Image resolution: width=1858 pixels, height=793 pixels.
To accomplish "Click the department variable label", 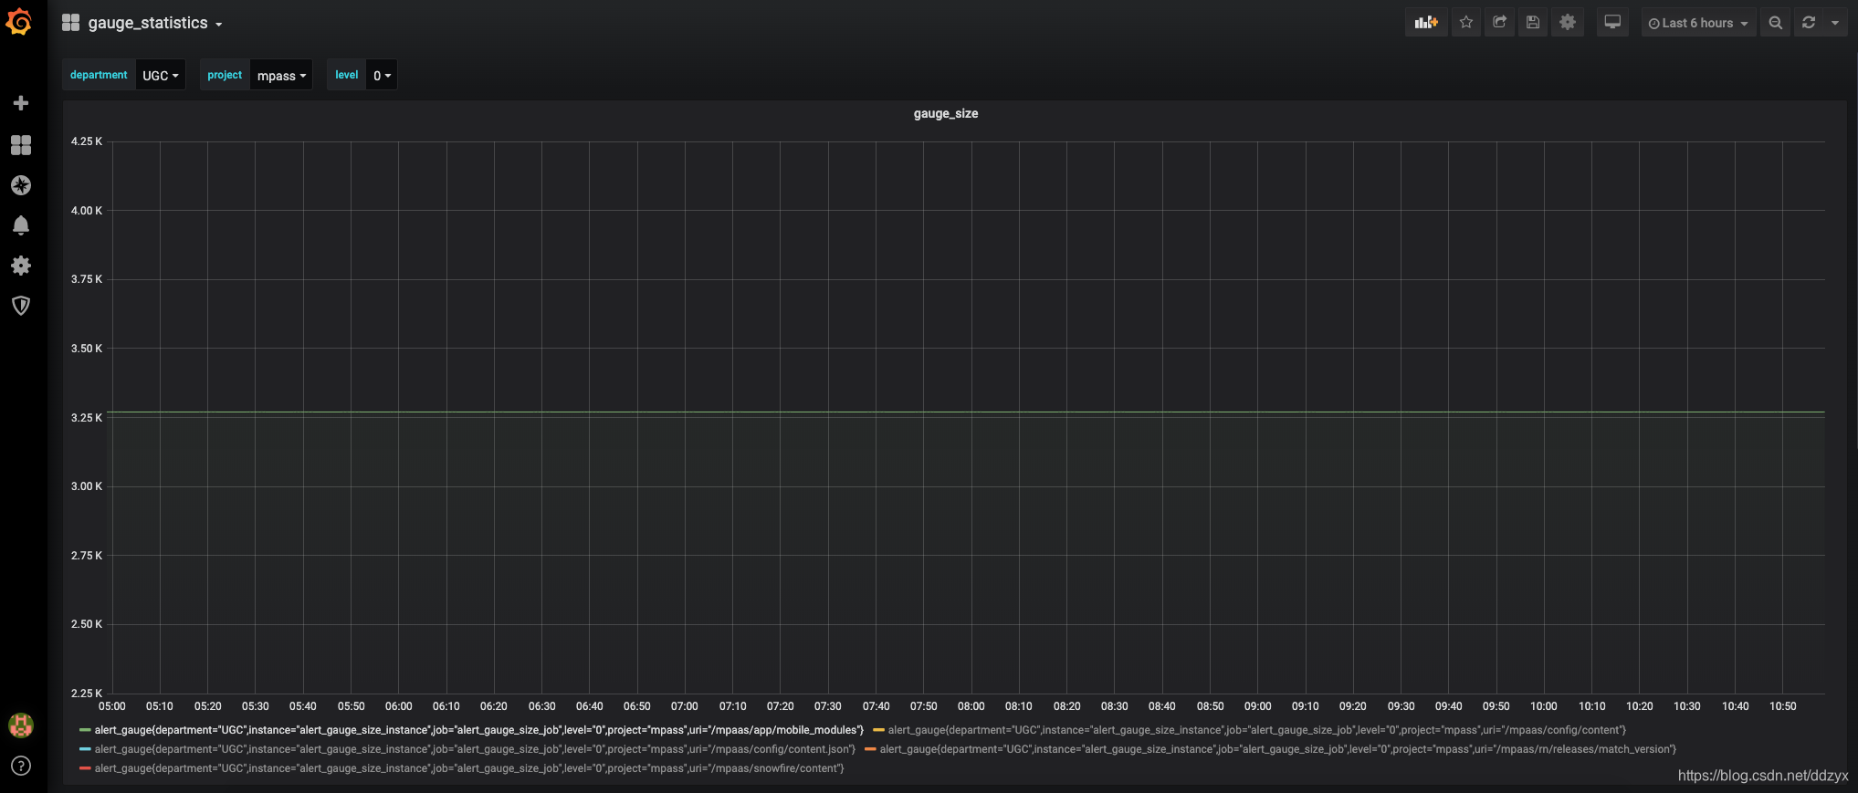I will point(99,75).
